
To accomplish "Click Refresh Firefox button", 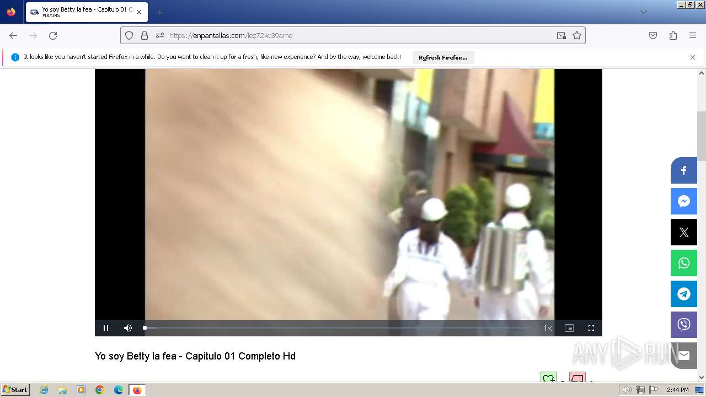I will tap(443, 57).
